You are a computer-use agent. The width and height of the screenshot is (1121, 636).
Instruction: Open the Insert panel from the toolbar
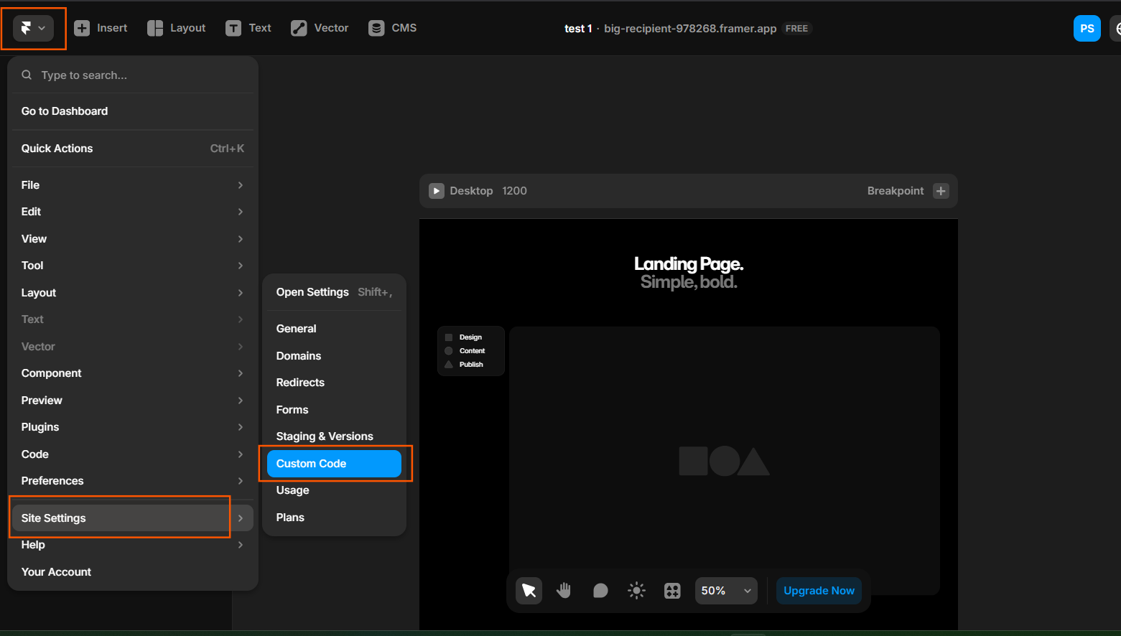(101, 28)
